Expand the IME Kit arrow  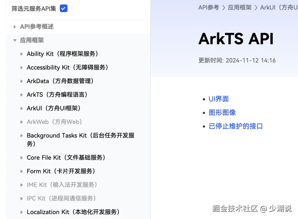click(21, 185)
